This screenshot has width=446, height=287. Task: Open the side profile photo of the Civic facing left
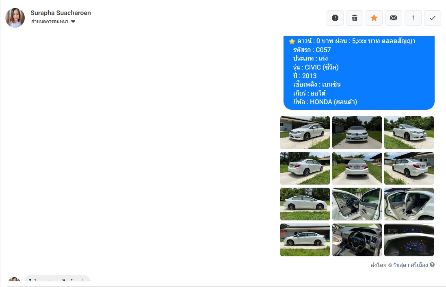(305, 240)
